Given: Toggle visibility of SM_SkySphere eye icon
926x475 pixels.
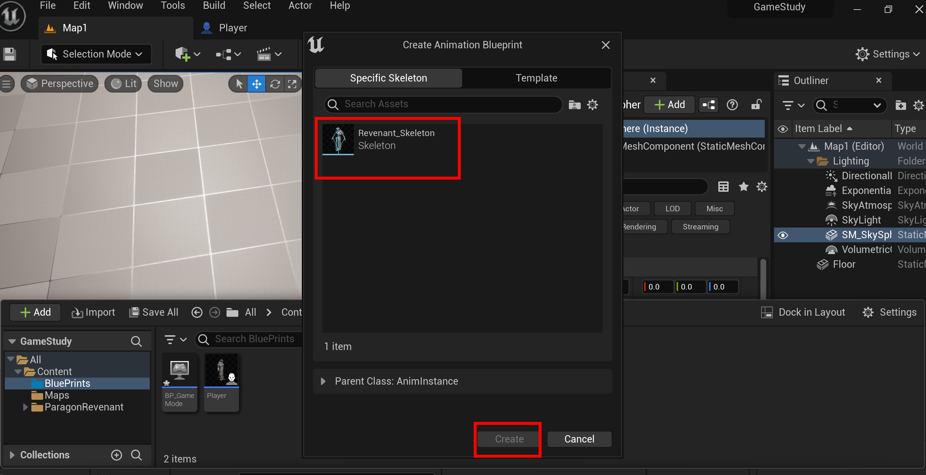Looking at the screenshot, I should tap(783, 235).
